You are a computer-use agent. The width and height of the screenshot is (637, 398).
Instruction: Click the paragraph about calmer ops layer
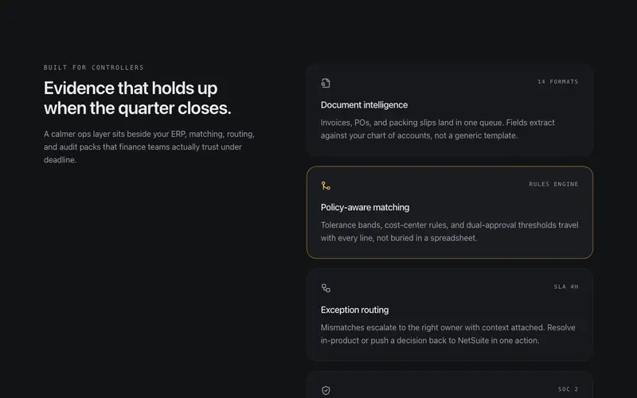149,146
